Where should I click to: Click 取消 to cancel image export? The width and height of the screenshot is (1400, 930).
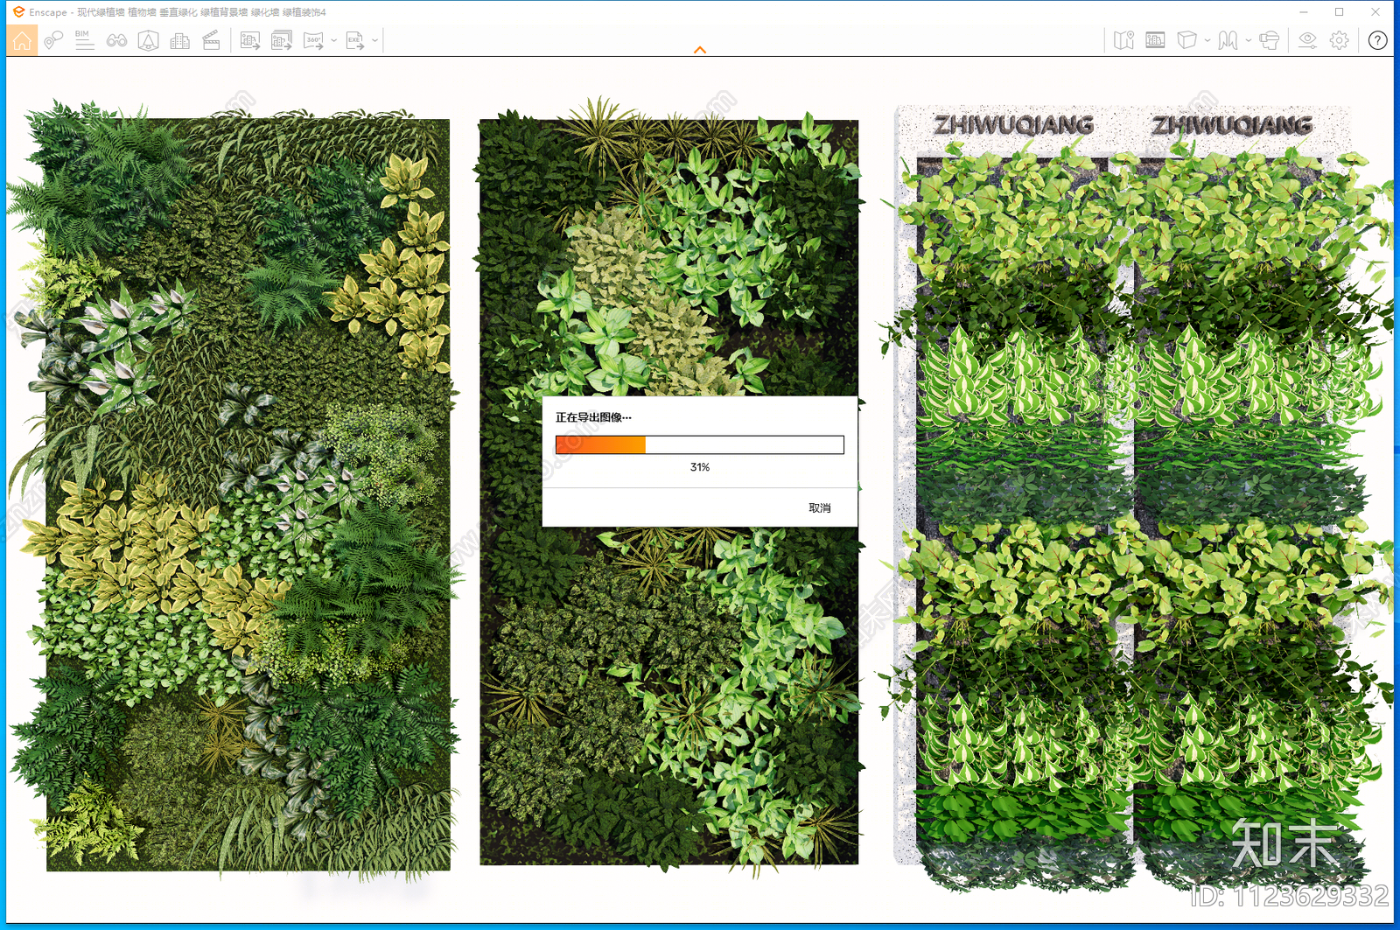tap(820, 508)
